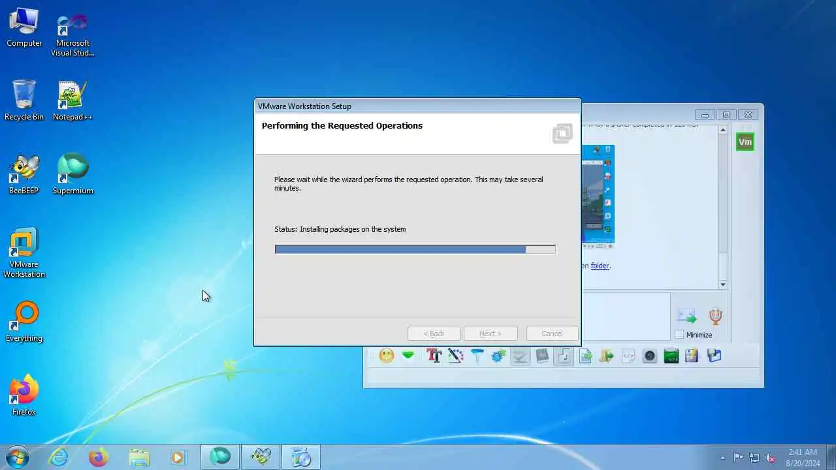The height and width of the screenshot is (470, 836).
Task: Show hidden system tray icons
Action: coord(722,458)
